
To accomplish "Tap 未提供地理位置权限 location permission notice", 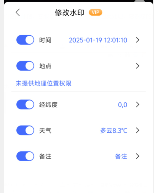I will click(43, 83).
